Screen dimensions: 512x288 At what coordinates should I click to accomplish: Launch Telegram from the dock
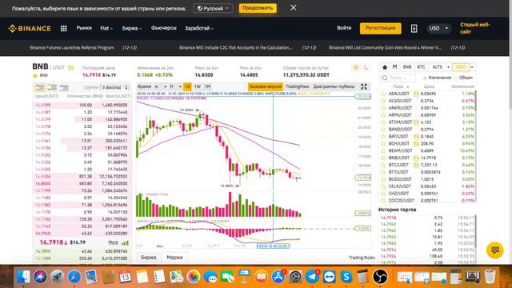[x=312, y=277]
